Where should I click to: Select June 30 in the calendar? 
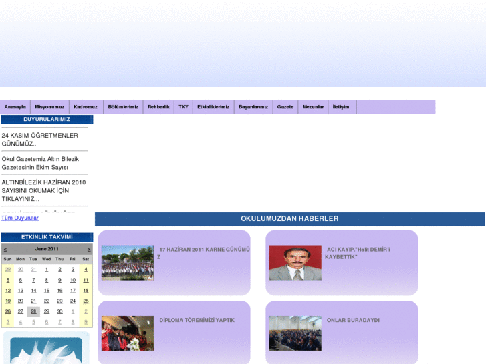tap(59, 311)
